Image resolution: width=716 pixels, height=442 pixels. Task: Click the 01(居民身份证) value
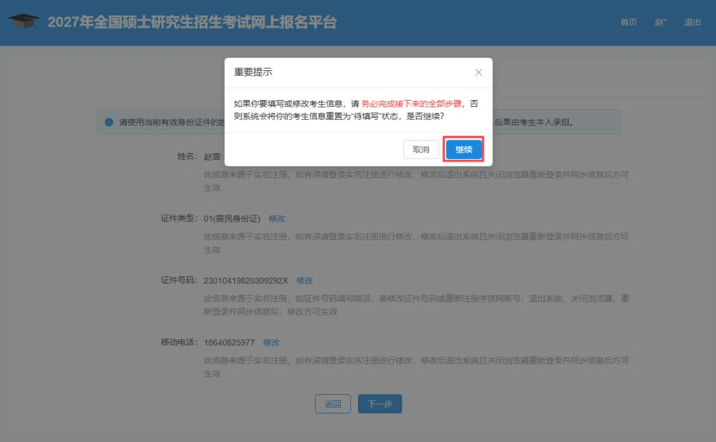232,218
